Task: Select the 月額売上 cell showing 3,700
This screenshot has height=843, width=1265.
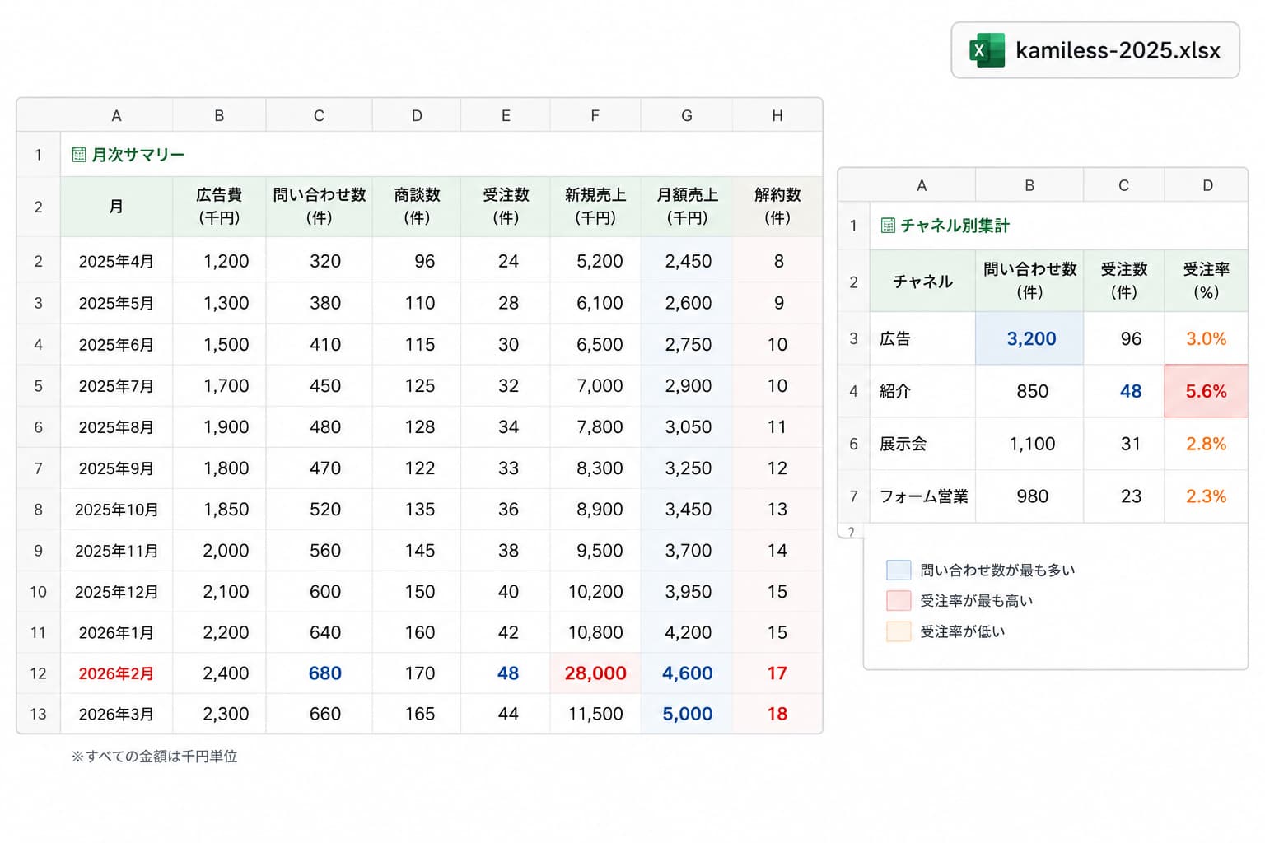Action: pyautogui.click(x=687, y=550)
